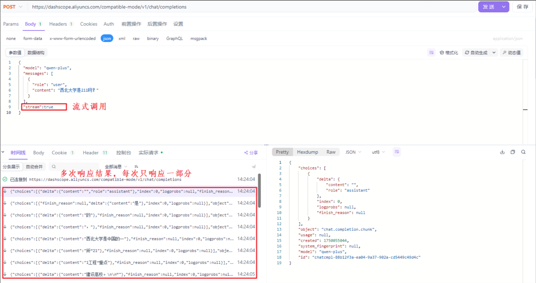This screenshot has width=536, height=283.
Task: Switch to the Headers request tab
Action: (61, 24)
